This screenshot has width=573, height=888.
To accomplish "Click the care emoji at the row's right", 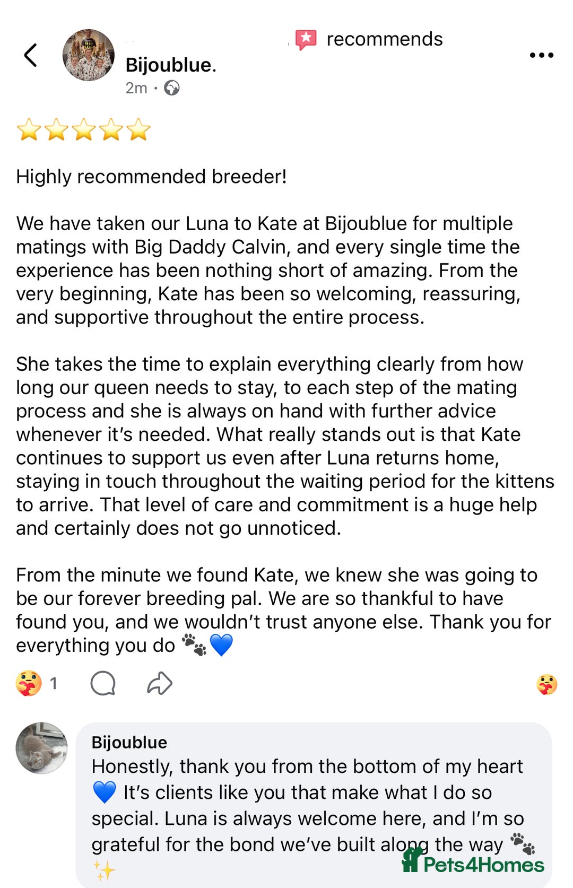I will pos(546,684).
